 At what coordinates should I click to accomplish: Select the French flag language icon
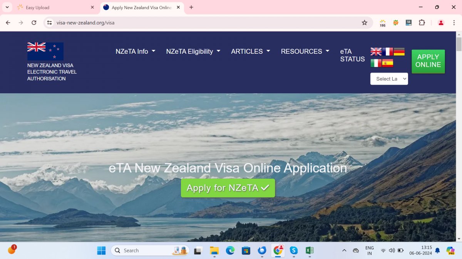tap(388, 52)
